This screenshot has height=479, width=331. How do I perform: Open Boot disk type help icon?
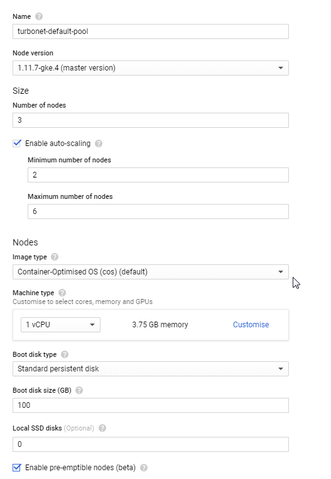(x=65, y=354)
